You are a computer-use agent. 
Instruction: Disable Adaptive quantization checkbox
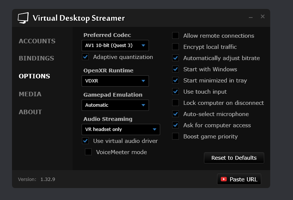click(85, 57)
